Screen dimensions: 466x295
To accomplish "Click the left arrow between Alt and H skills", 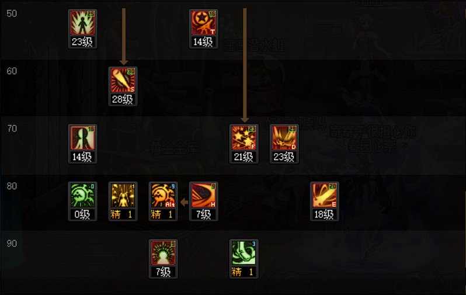I will (x=184, y=203).
